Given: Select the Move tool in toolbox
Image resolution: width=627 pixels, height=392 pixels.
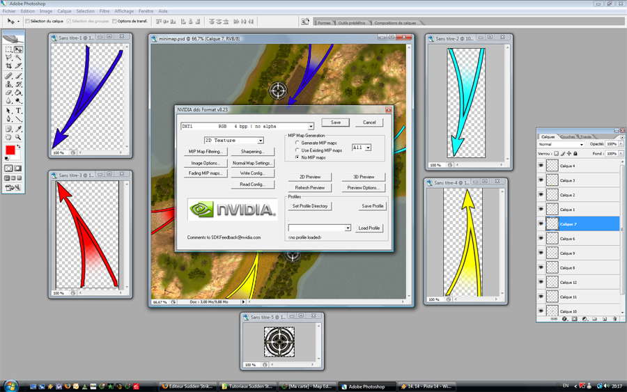Looking at the screenshot, I should tap(18, 49).
